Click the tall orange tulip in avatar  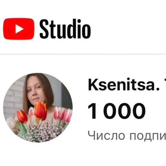(x=41, y=110)
